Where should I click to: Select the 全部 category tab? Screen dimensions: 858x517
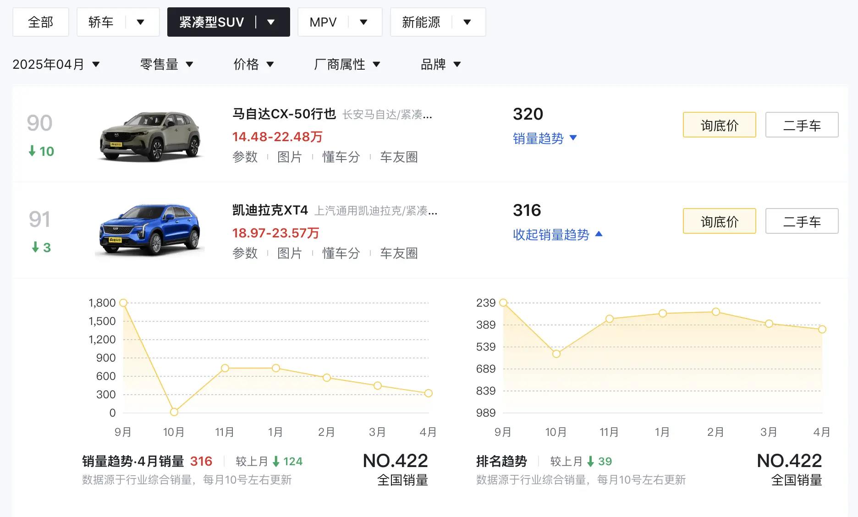pyautogui.click(x=41, y=22)
